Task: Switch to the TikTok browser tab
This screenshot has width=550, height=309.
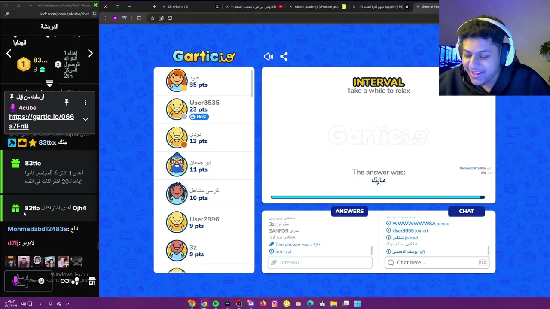Action: [382, 6]
